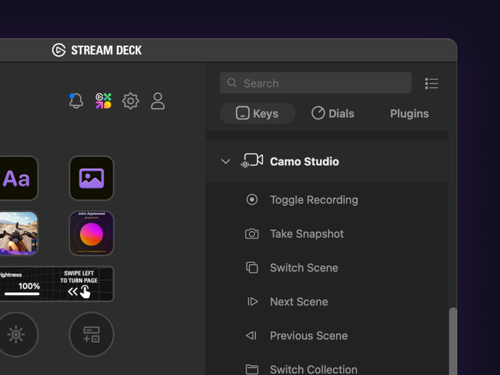Click the Stream Deck logo in title bar
Viewport: 500px width, 375px height.
(x=59, y=50)
